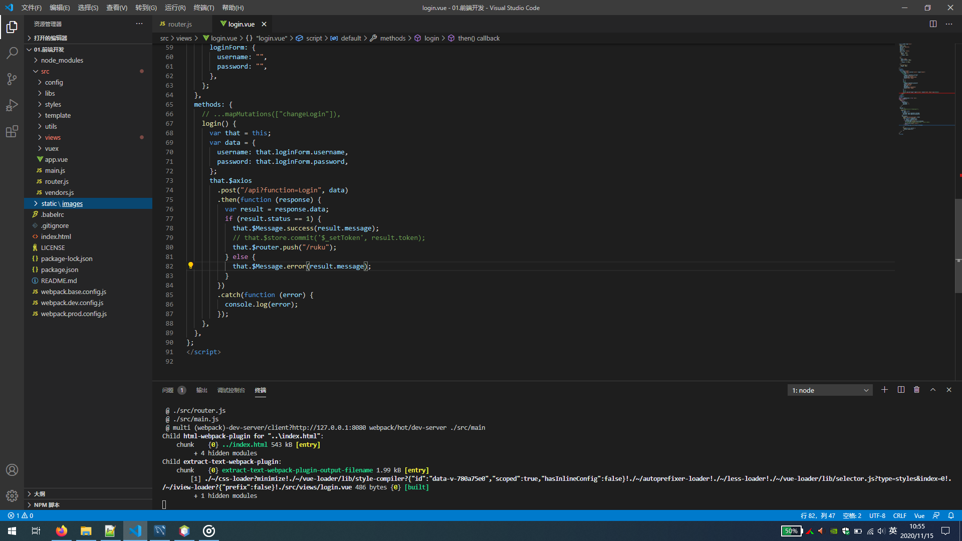The width and height of the screenshot is (962, 541).
Task: Click the lightbulb code action icon
Action: pos(190,265)
